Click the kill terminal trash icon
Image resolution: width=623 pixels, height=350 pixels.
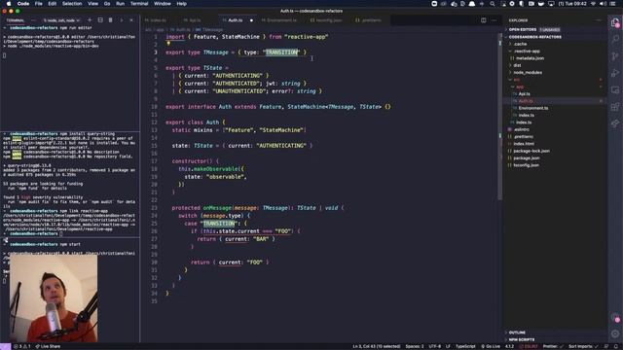coord(110,19)
